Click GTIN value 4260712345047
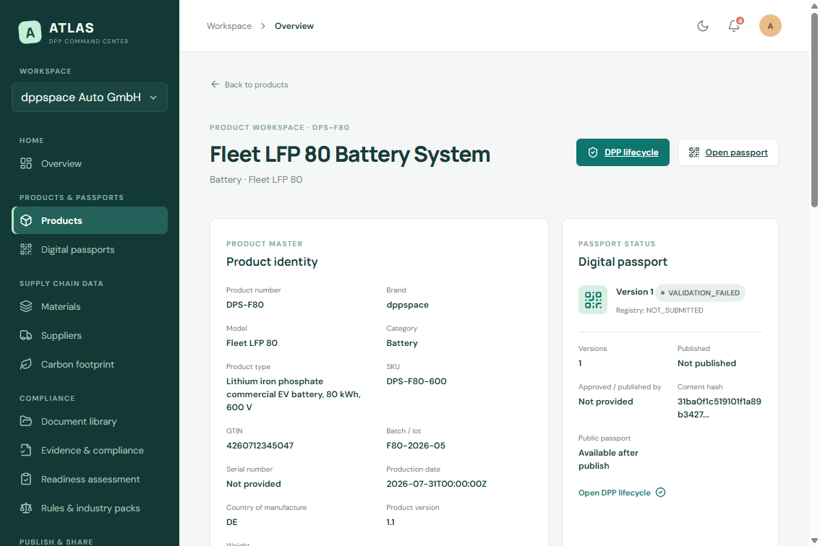Viewport: 820px width, 546px height. [x=260, y=446]
